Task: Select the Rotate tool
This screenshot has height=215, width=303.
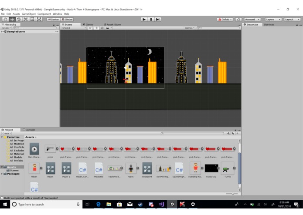Action: 19,19
